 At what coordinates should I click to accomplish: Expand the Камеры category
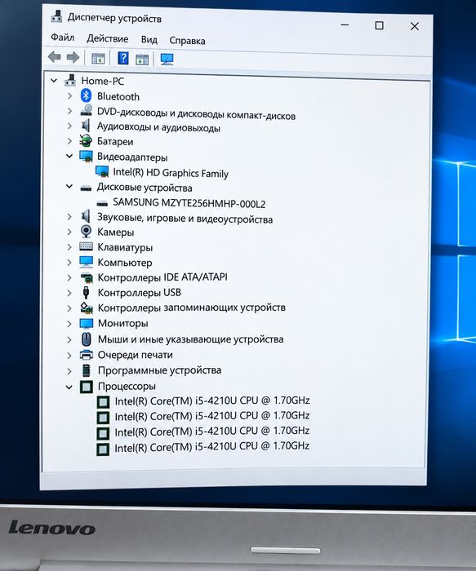click(69, 232)
